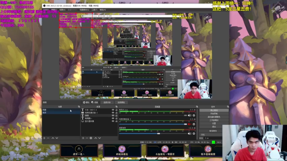Click the 视频采集设备 2 volume slider
The width and height of the screenshot is (287, 161).
click(153, 124)
